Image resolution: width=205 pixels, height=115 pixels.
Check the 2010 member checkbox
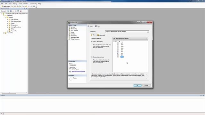point(118,48)
